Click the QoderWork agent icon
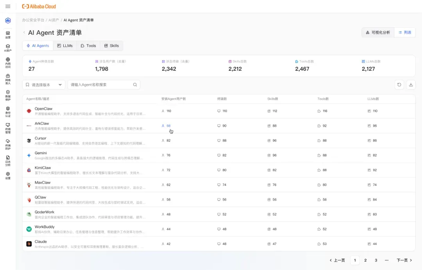Screen dimensions: 422x270 (29, 214)
